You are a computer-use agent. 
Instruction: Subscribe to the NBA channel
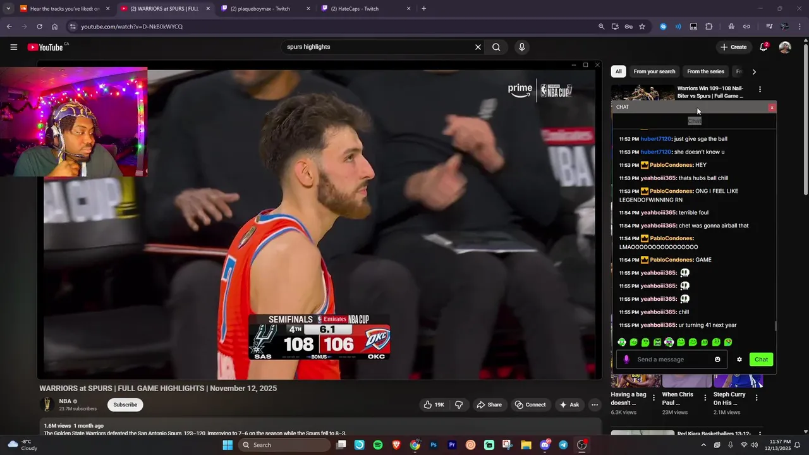(x=125, y=404)
